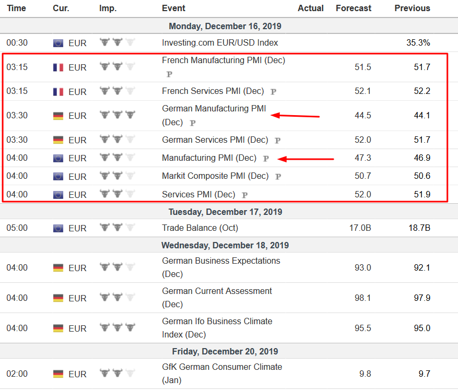
Task: Open GfK German Consumer Climate (Jan) event
Action: [222, 374]
